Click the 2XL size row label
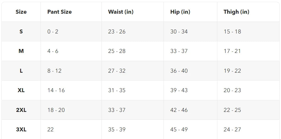This screenshot has height=139, width=281. (21, 110)
